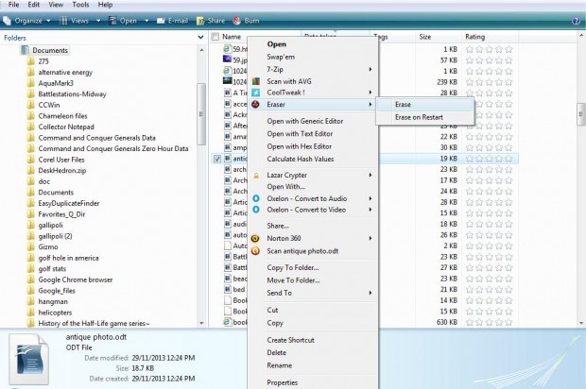This screenshot has width=586, height=389.
Task: Expand the CoolTweak submenu arrow
Action: click(370, 93)
